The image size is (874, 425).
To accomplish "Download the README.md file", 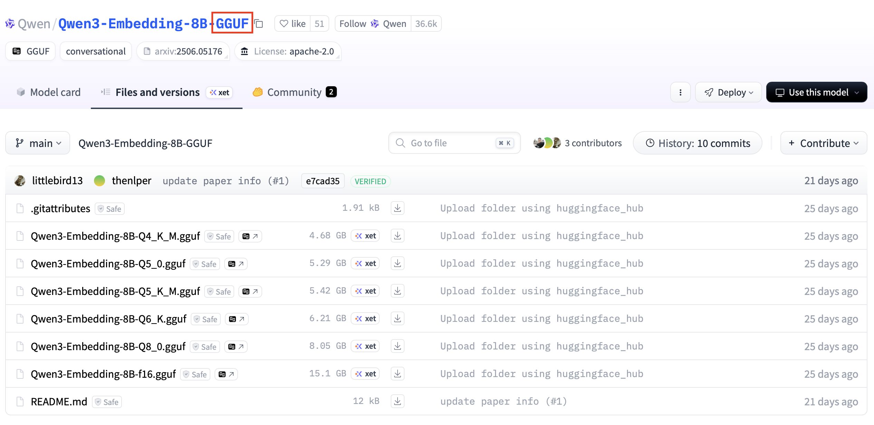I will pyautogui.click(x=398, y=401).
